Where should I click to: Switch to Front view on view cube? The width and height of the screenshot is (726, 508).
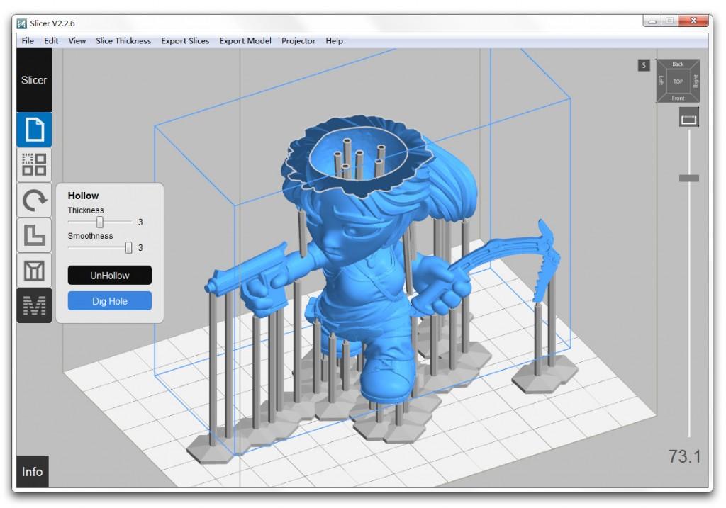click(x=678, y=98)
